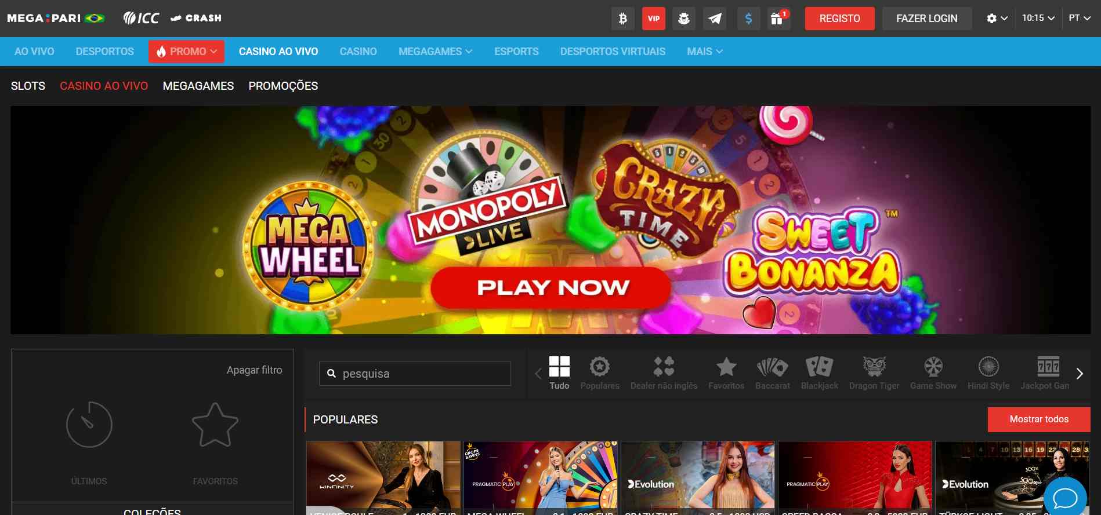This screenshot has height=515, width=1101.
Task: Click Apagar filtro link
Action: [x=254, y=370]
